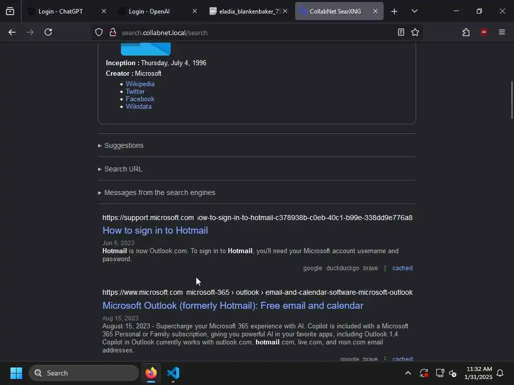Bookmark this page with the star
514x385 pixels.
415,32
